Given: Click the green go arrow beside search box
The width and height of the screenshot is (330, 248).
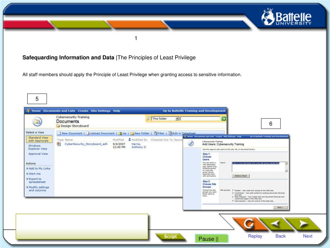Looking at the screenshot, I should coord(224,119).
